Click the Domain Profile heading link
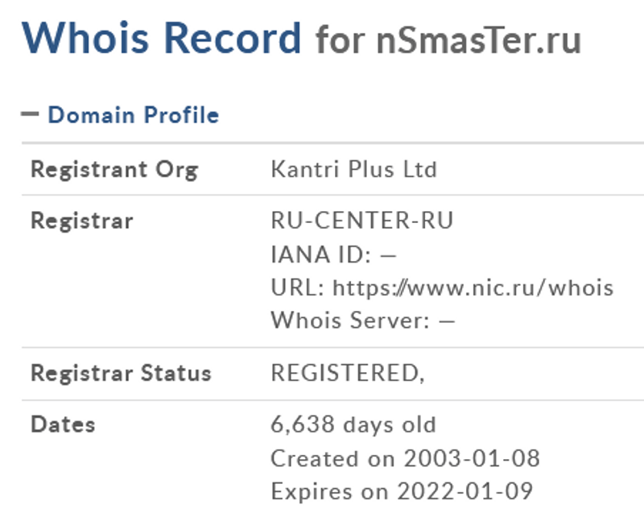This screenshot has width=644, height=513. [134, 115]
